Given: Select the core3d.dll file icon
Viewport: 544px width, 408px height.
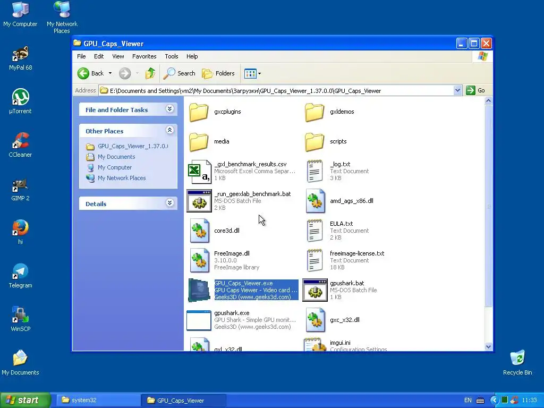Looking at the screenshot, I should point(200,231).
